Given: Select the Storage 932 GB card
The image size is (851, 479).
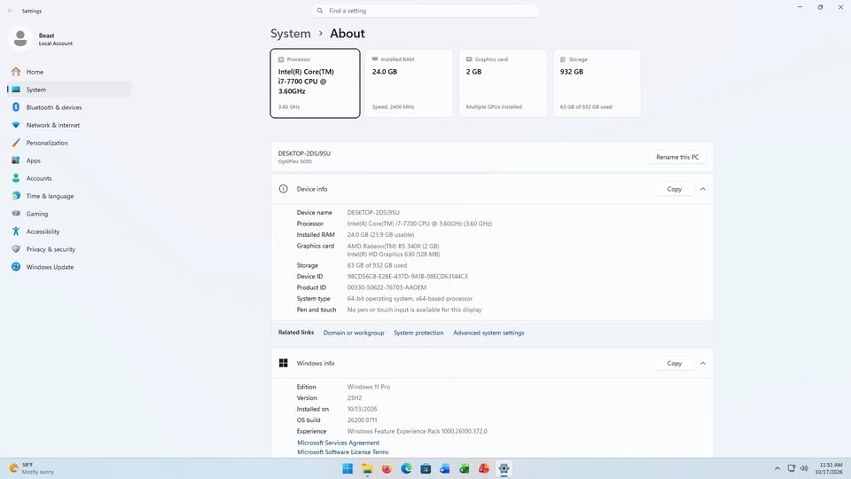Looking at the screenshot, I should pyautogui.click(x=597, y=83).
